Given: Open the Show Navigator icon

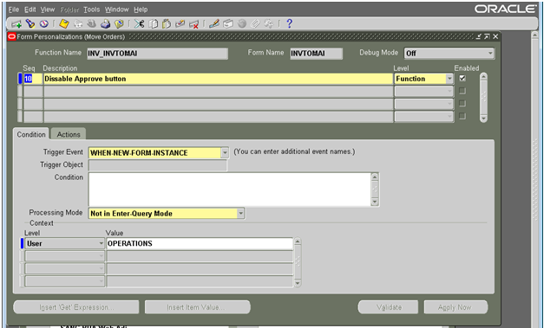Looking at the screenshot, I should tap(43, 24).
